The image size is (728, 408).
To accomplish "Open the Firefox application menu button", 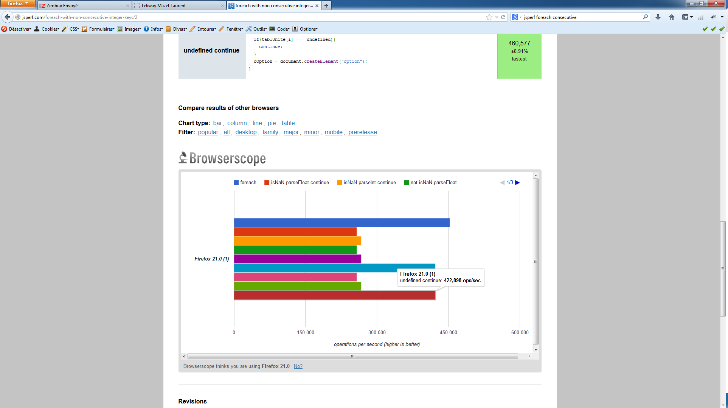I will click(x=18, y=3).
